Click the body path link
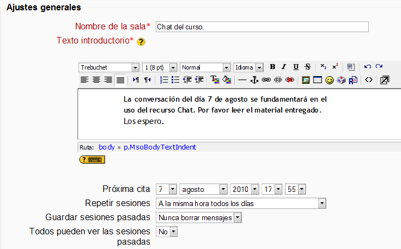The width and height of the screenshot is (401, 249). (106, 147)
